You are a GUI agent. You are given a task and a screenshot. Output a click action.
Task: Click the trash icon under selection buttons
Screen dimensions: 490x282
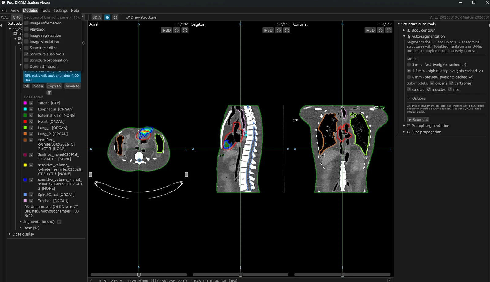pos(49,92)
